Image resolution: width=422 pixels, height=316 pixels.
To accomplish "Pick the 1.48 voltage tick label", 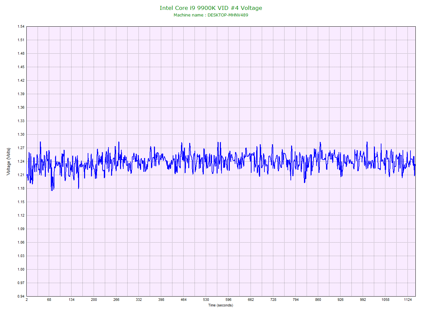I will [x=21, y=54].
